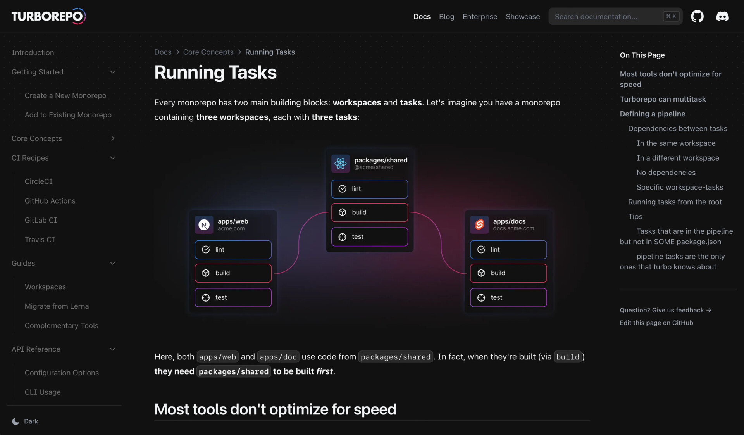
Task: Click Question? Give us feedback link
Action: tap(665, 310)
